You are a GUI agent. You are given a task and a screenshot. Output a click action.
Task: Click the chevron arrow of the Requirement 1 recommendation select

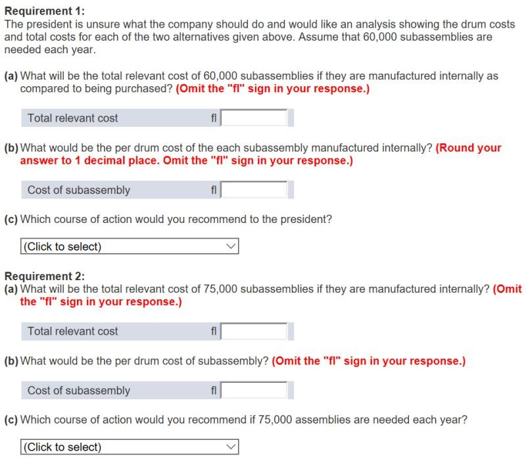[x=231, y=246]
